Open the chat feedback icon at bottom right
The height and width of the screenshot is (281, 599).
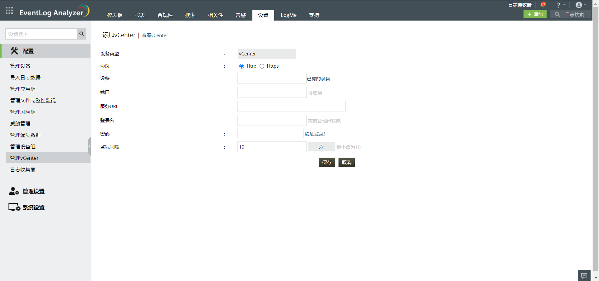pos(584,275)
